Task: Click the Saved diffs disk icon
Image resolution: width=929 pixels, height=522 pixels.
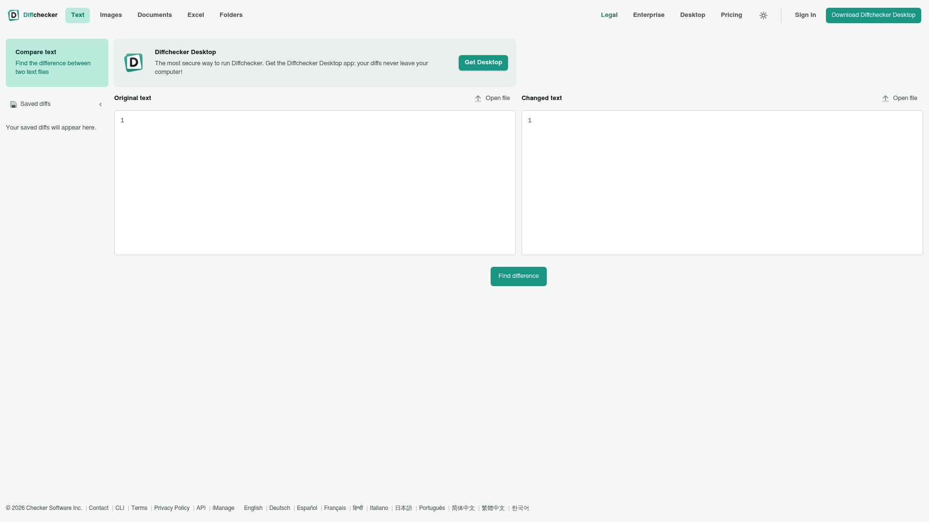Action: click(14, 104)
